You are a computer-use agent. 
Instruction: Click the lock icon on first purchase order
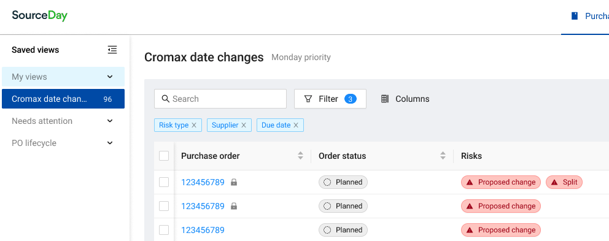234,182
